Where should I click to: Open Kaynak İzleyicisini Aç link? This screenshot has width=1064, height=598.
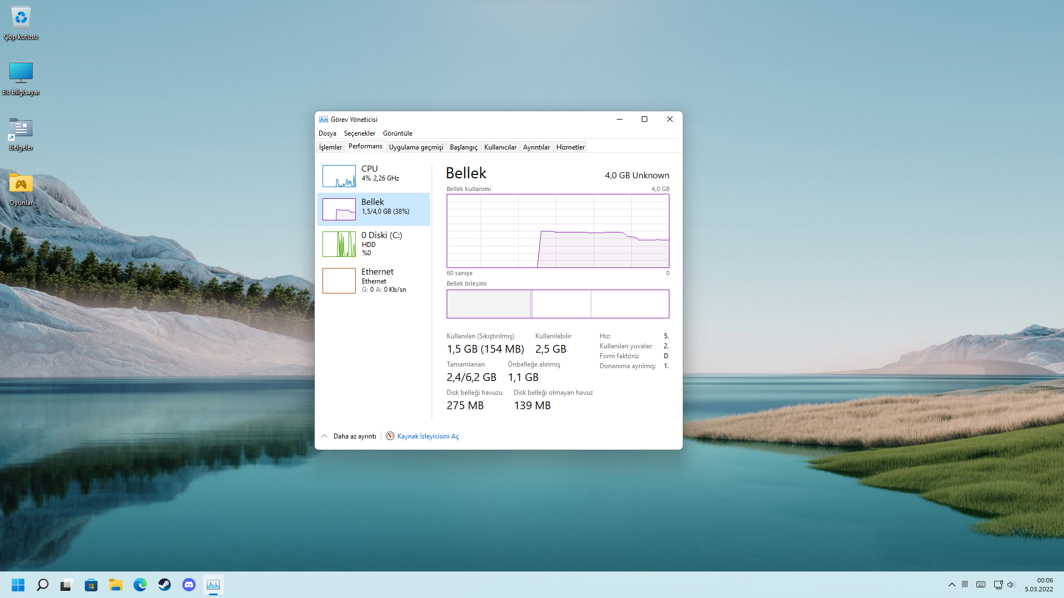click(x=427, y=436)
